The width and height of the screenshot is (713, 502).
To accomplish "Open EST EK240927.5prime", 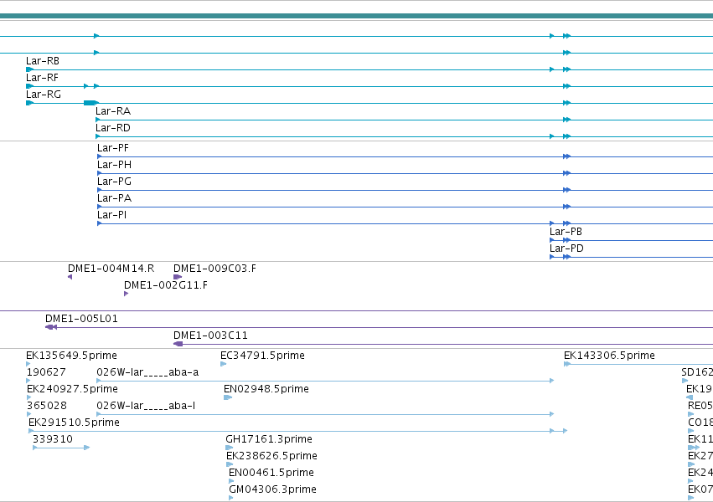I will pyautogui.click(x=72, y=389).
